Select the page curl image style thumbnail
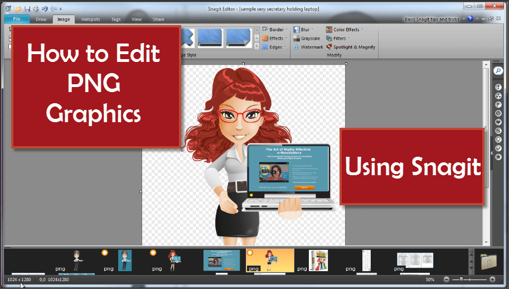The width and height of the screenshot is (509, 289). tap(239, 38)
